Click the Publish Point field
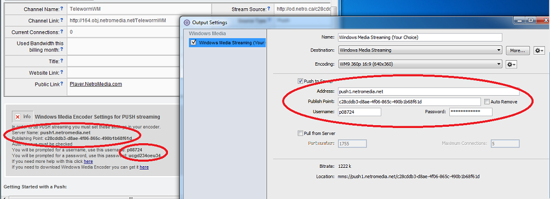This screenshot has height=199, width=550. point(409,102)
